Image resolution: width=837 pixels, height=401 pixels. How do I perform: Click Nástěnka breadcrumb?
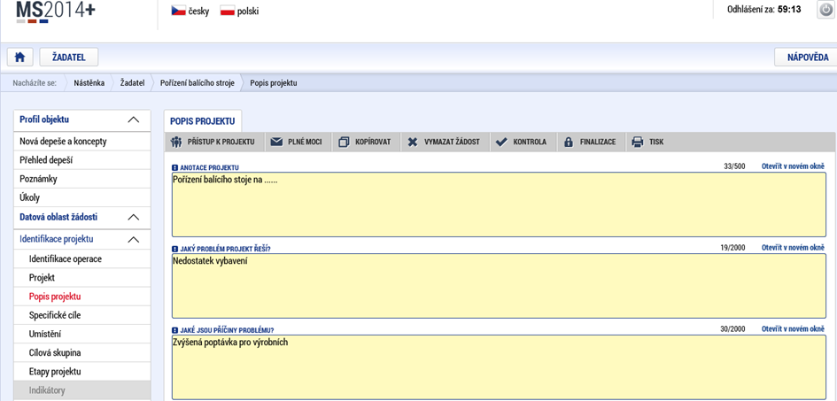89,83
